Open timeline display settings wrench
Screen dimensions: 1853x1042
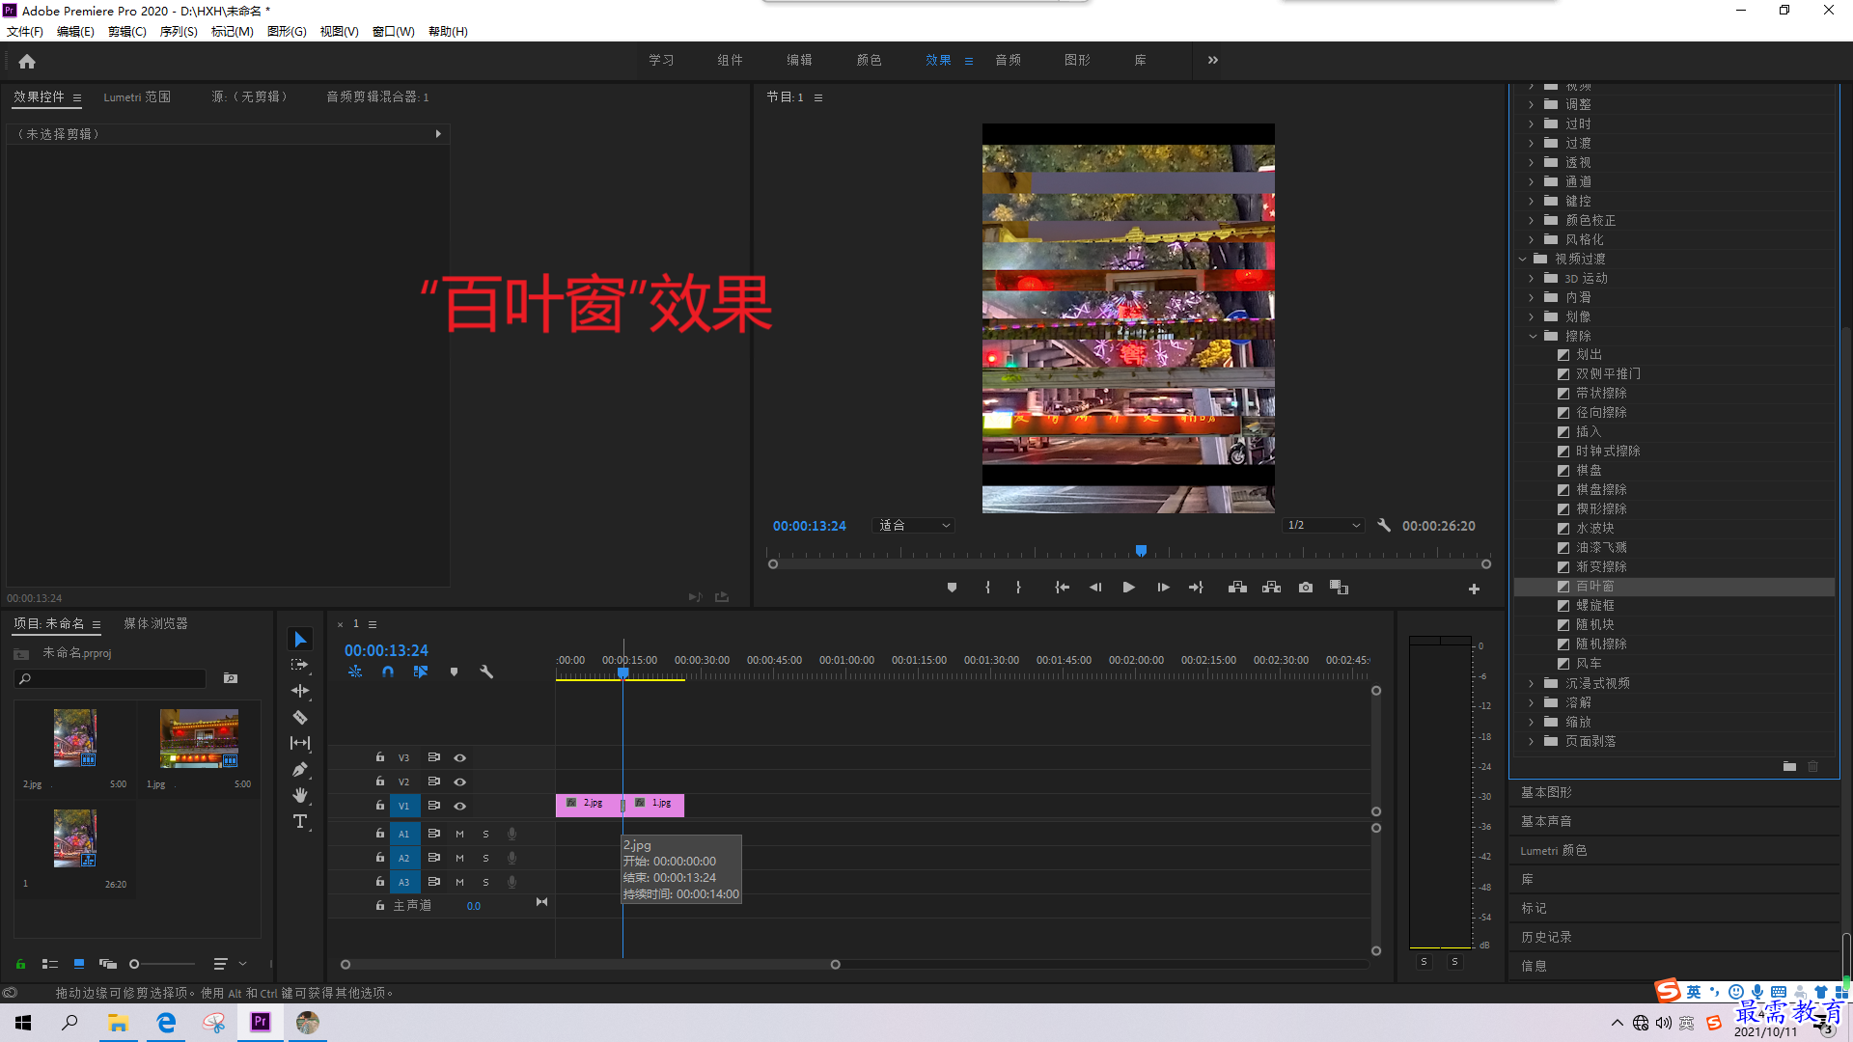coord(486,672)
